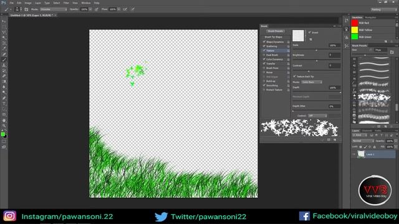The width and height of the screenshot is (399, 224).
Task: Click the brush folder icon in Brush Presets
Action: pos(392,52)
